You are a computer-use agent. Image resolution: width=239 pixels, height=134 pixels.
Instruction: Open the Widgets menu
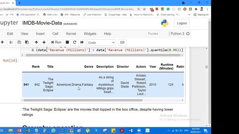pos(90,34)
